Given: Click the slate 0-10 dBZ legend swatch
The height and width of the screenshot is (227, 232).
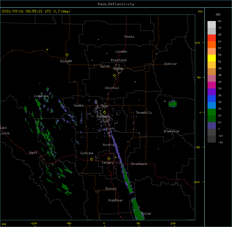Looking at the screenshot, I should pos(212,126).
